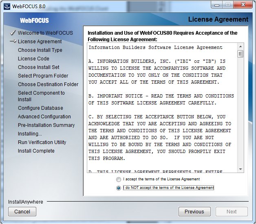Image resolution: width=256 pixels, height=224 pixels.
Task: Click the WebFOCUS title bar app icon
Action: coord(7,7)
